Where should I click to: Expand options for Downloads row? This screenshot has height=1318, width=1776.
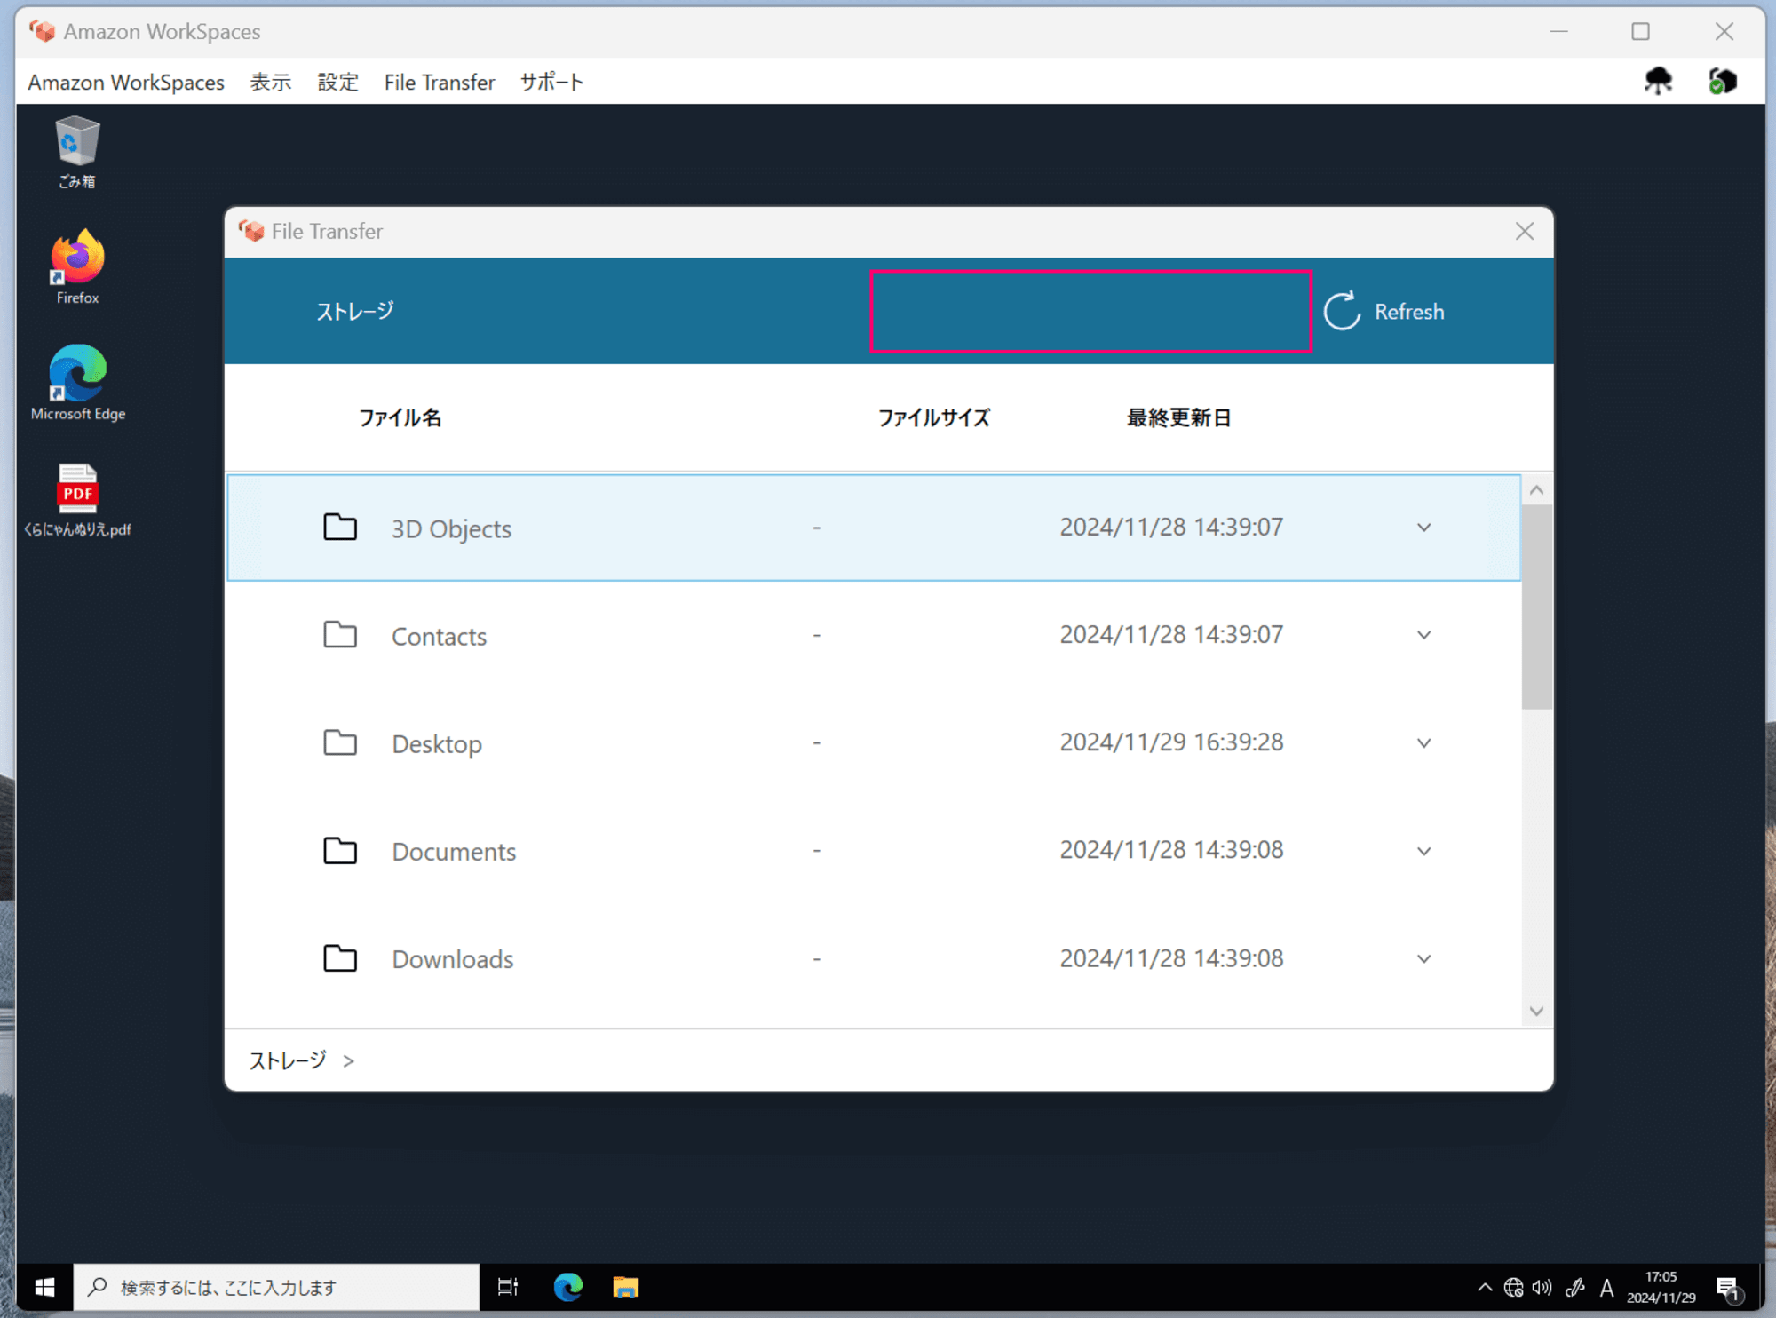1423,958
